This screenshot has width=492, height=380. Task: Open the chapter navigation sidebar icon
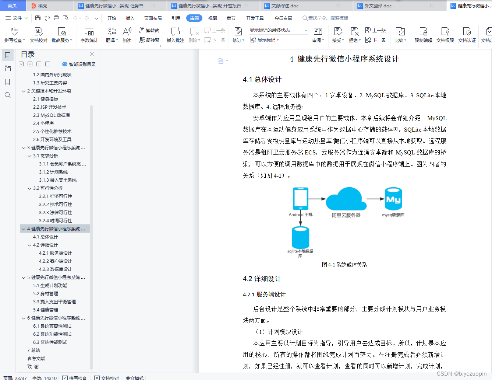[x=8, y=69]
